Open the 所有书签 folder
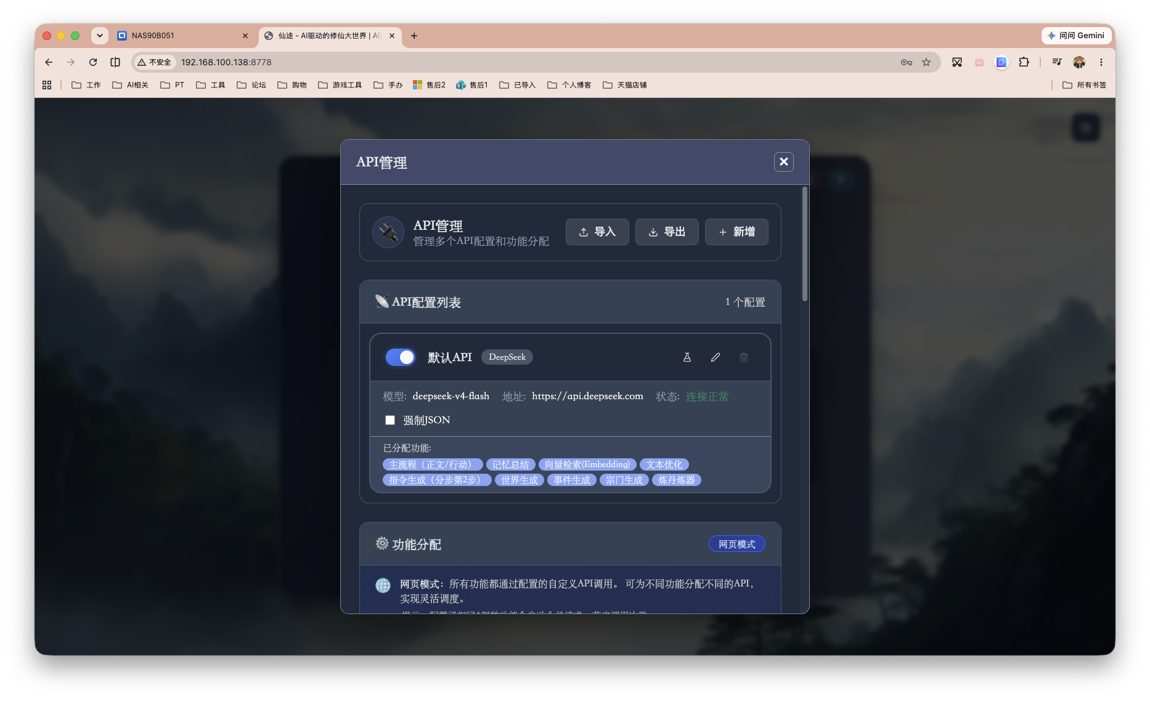1150x701 pixels. [x=1085, y=85]
